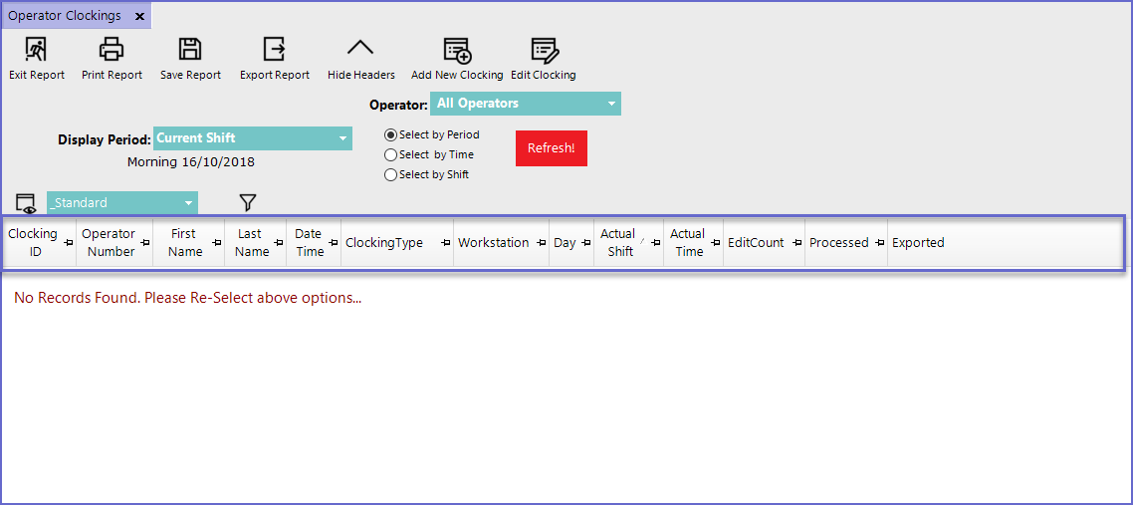Click the Export Report icon
Screen dimensions: 1133x505
[x=274, y=50]
